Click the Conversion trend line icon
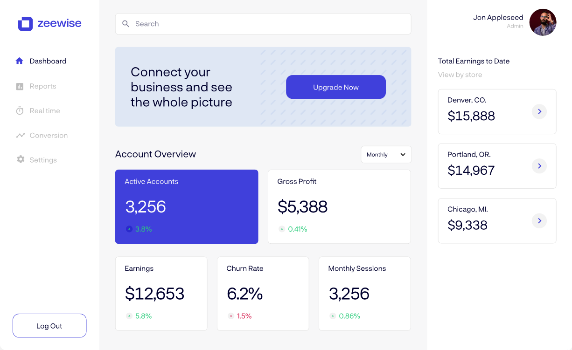This screenshot has height=350, width=572. coord(20,136)
